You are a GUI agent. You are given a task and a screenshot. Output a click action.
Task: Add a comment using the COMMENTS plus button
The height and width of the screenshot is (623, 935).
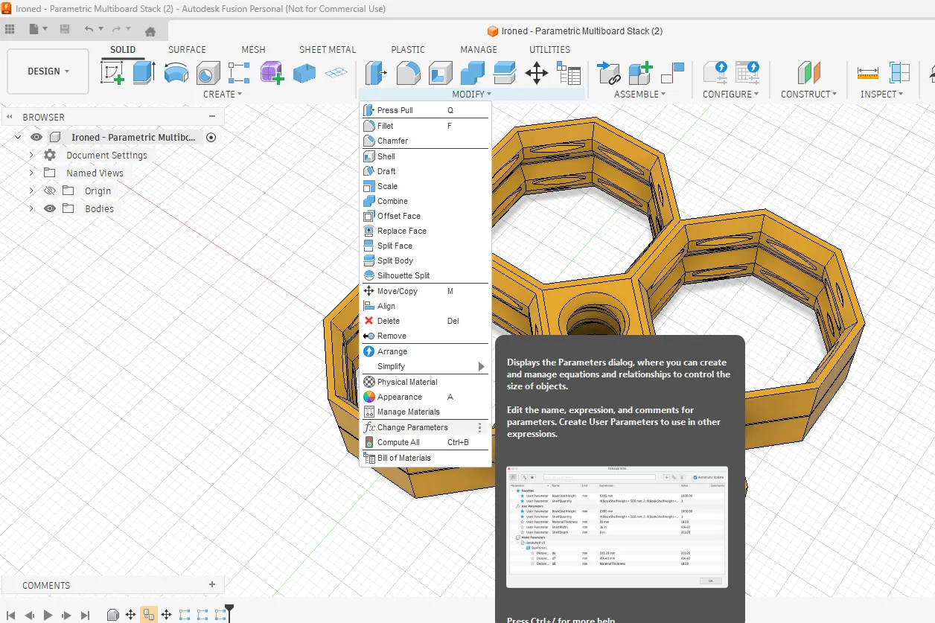(211, 585)
